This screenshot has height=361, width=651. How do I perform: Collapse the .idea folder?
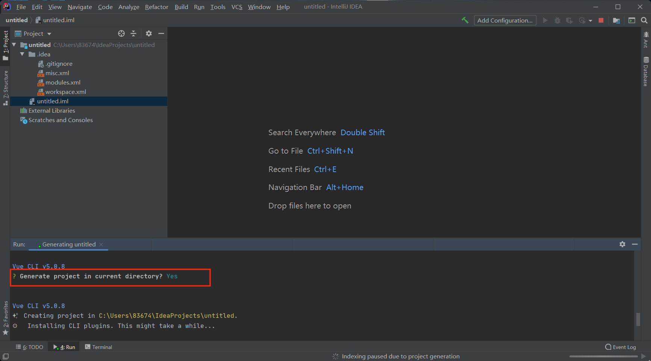pos(22,54)
